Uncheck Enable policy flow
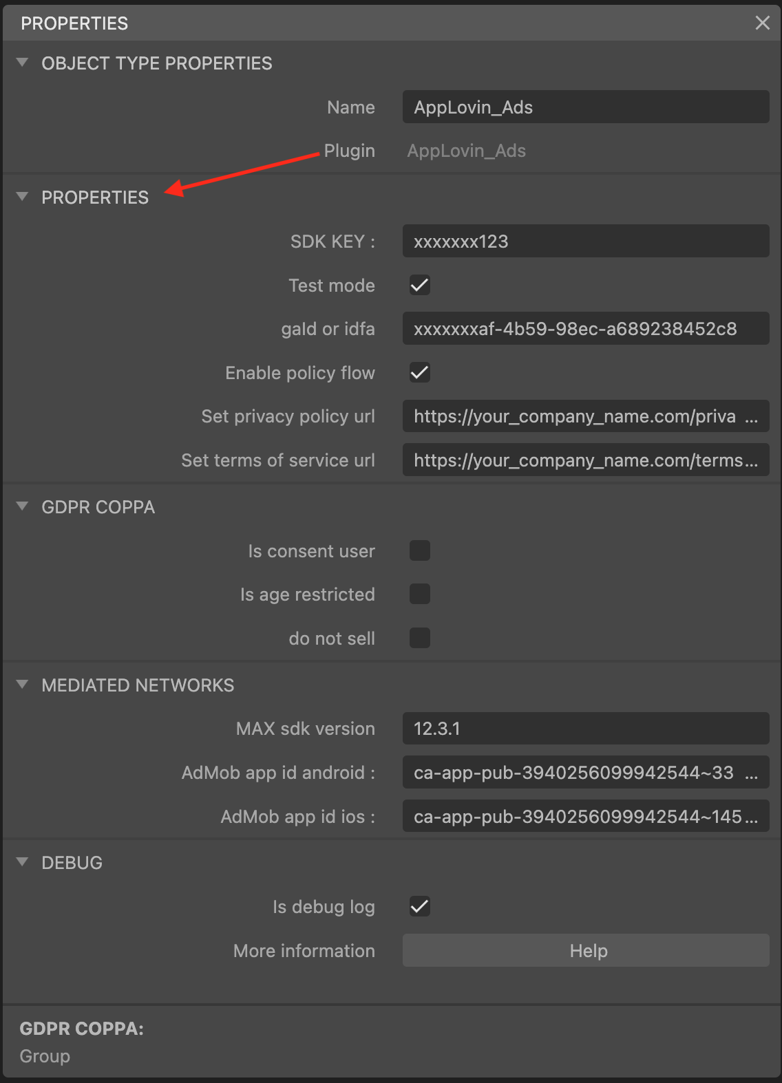The width and height of the screenshot is (782, 1083). (x=419, y=372)
